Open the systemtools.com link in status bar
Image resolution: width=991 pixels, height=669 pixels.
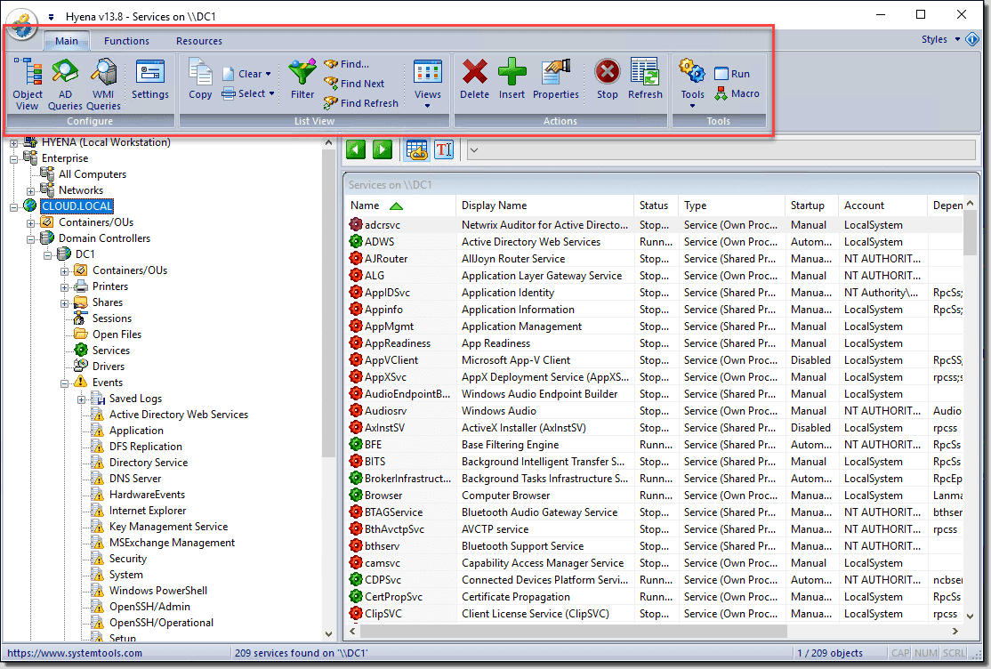point(75,653)
